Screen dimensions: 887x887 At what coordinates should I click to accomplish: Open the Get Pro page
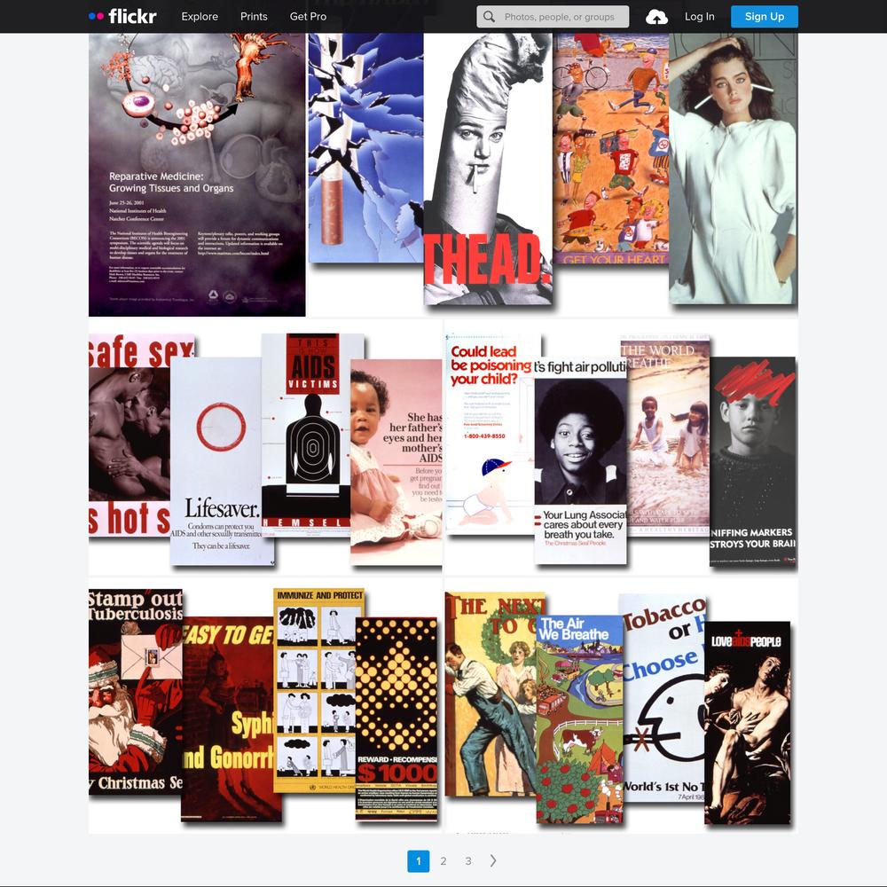[x=308, y=16]
